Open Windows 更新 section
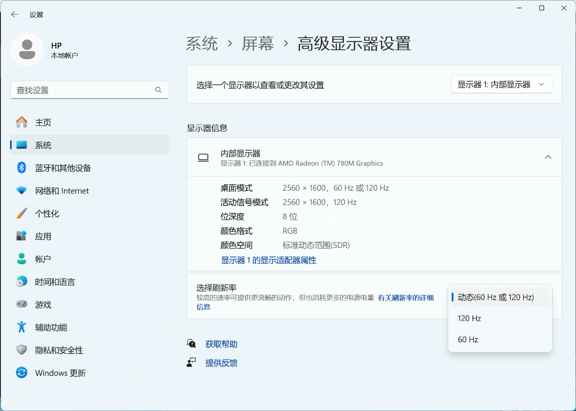The image size is (576, 411). click(x=60, y=373)
